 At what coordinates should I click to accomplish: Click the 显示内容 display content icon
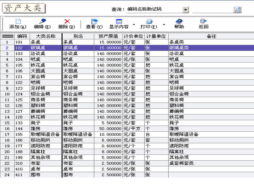pos(119,21)
